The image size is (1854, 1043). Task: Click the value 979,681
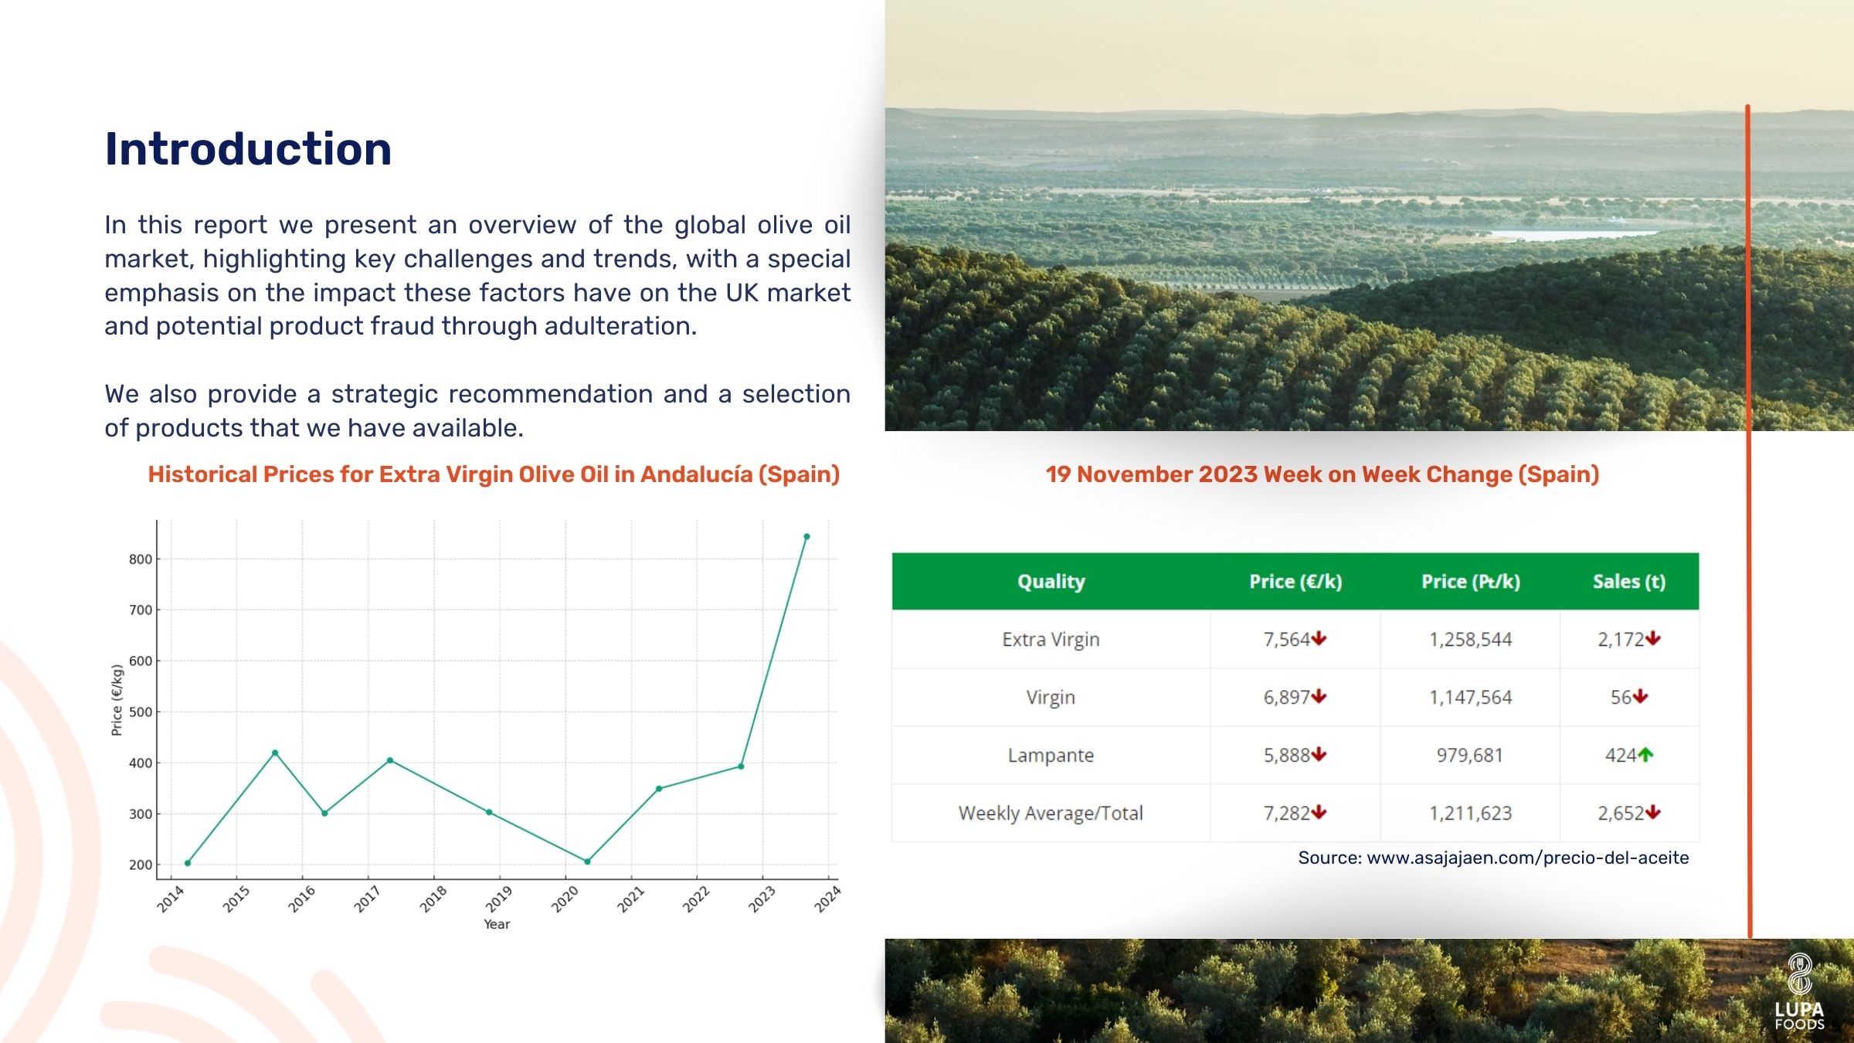(1470, 755)
